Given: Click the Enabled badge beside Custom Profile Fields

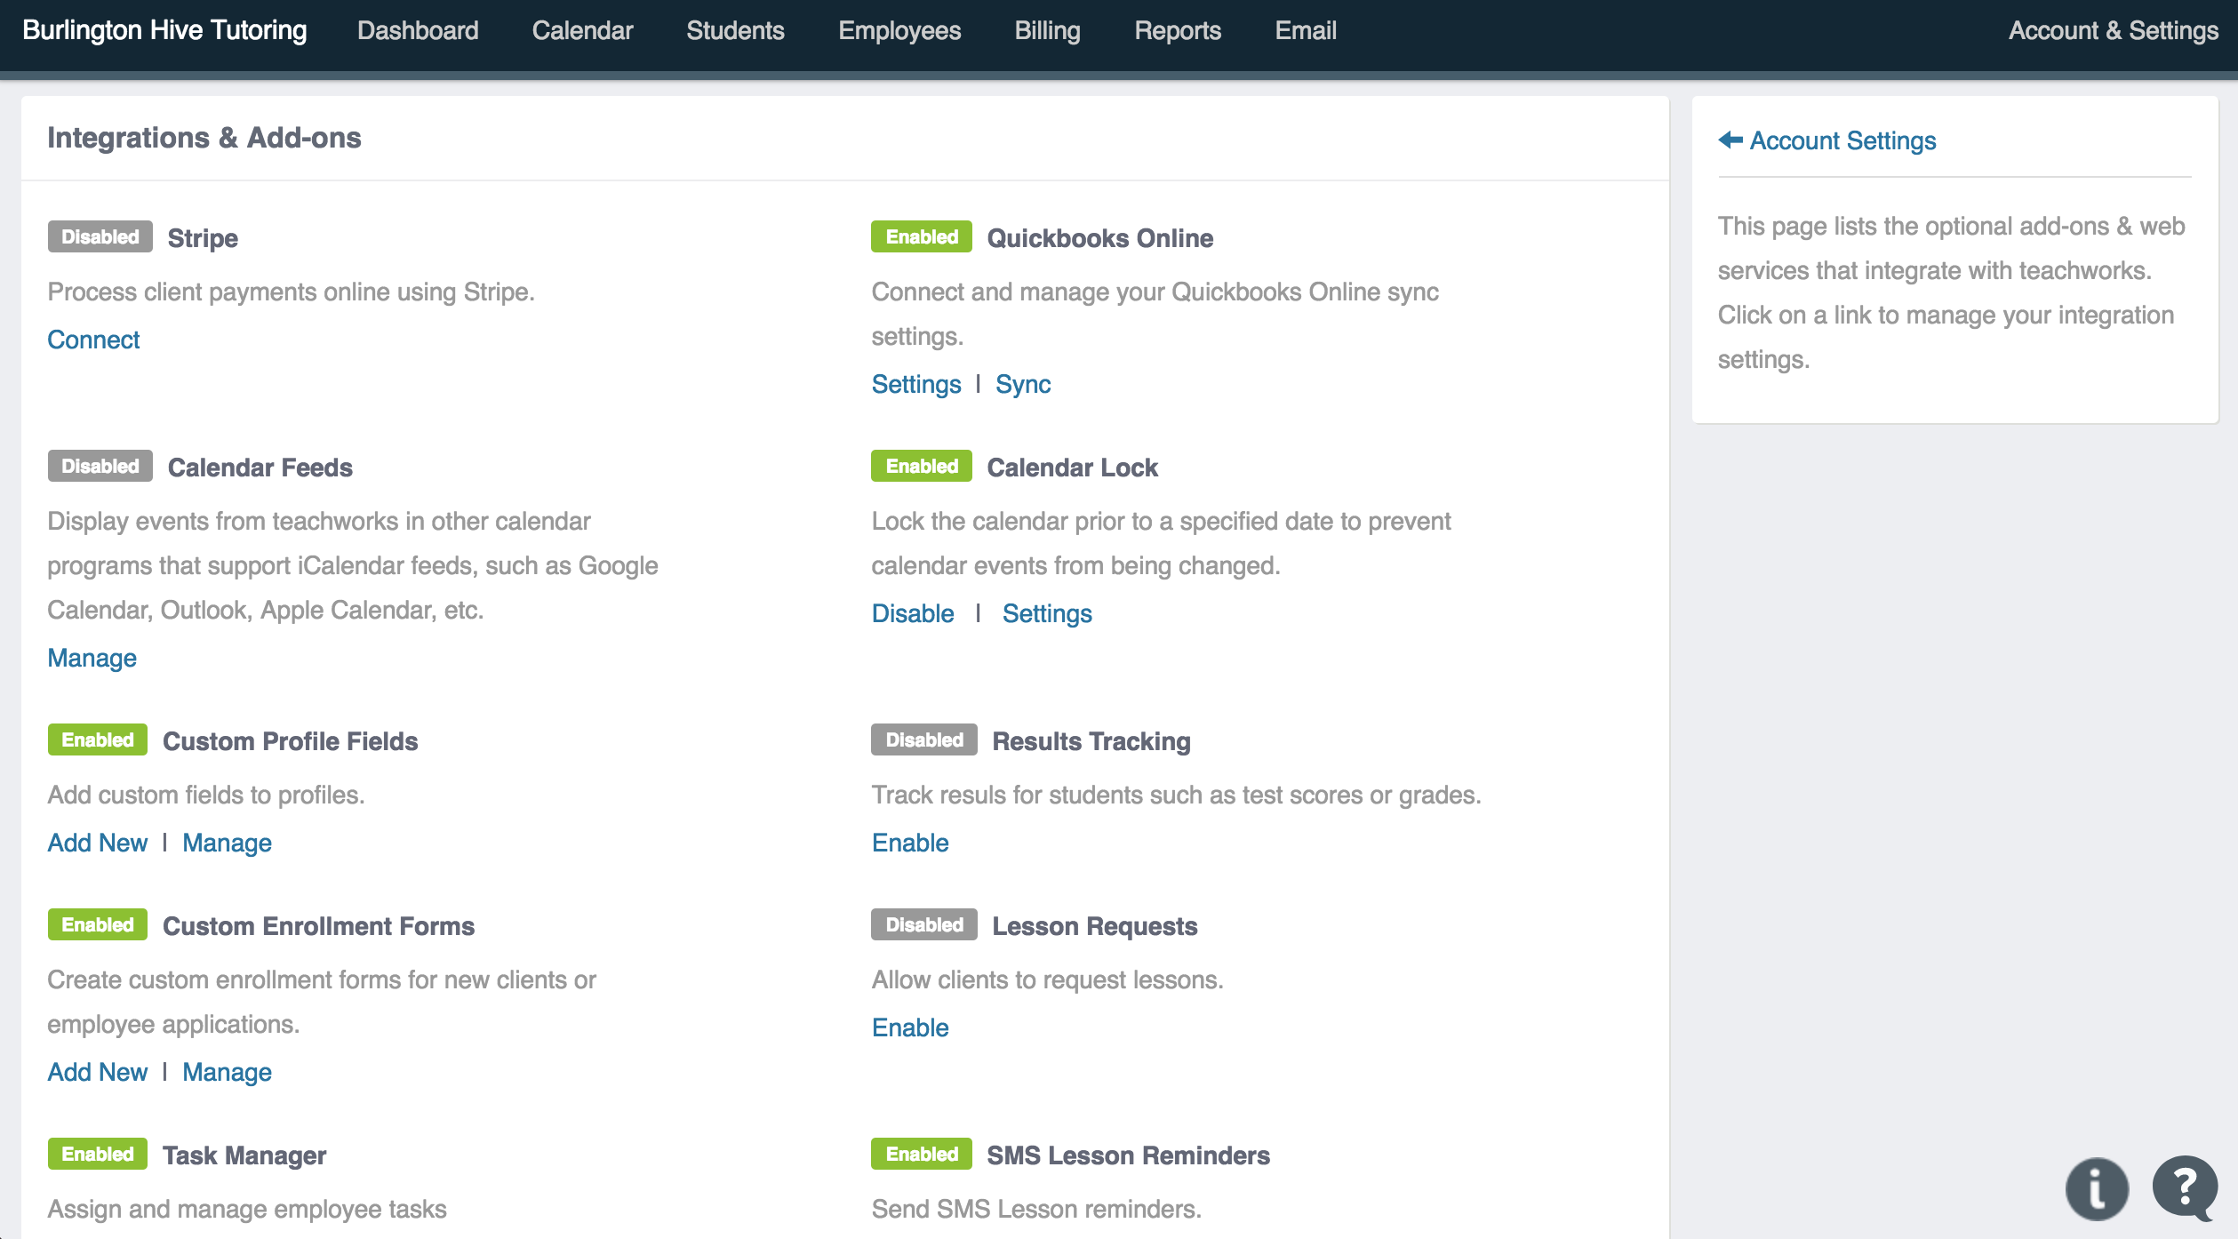Looking at the screenshot, I should [x=98, y=739].
